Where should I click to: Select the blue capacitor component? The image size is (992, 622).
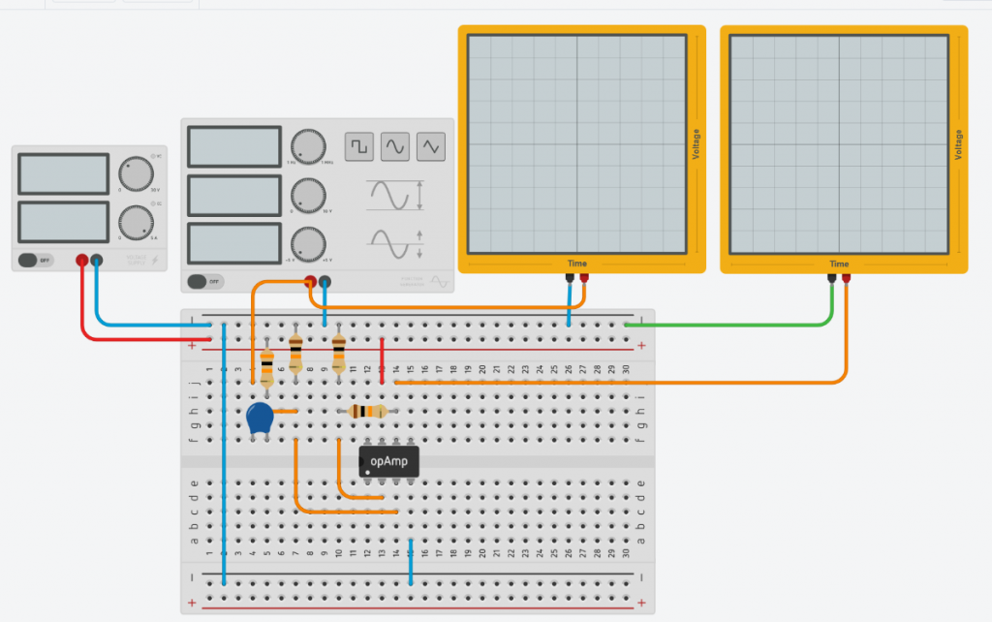pyautogui.click(x=259, y=419)
